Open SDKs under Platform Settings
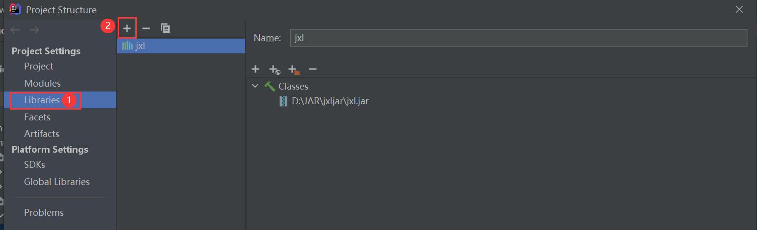 34,165
